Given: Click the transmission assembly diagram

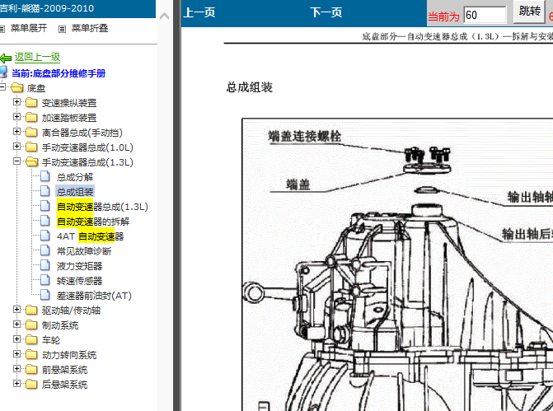Looking at the screenshot, I should (397, 264).
